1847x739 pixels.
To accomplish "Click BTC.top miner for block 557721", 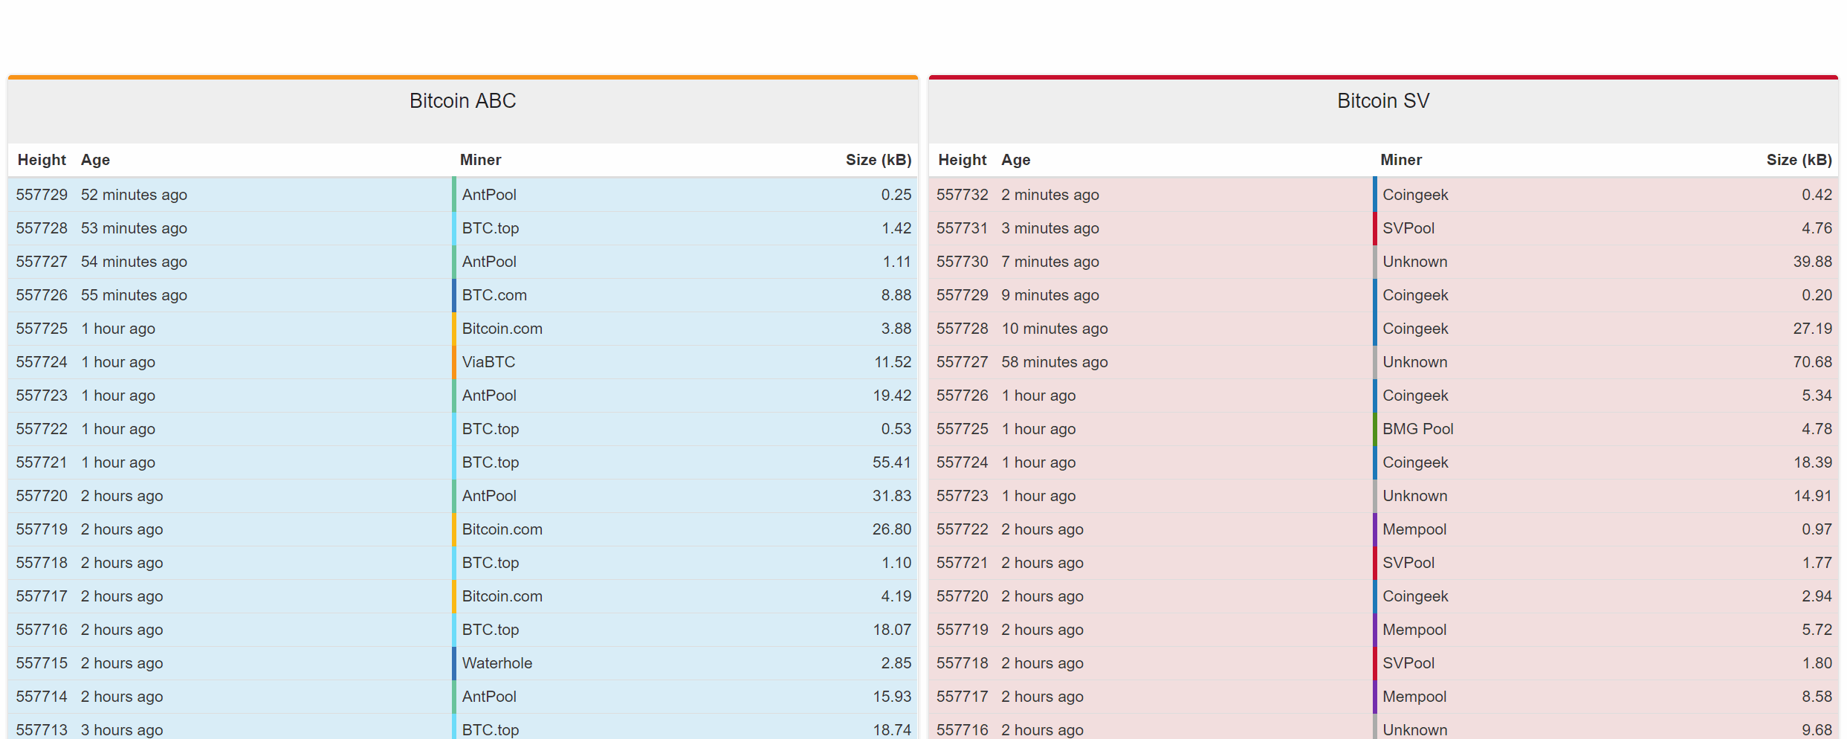I will (491, 462).
